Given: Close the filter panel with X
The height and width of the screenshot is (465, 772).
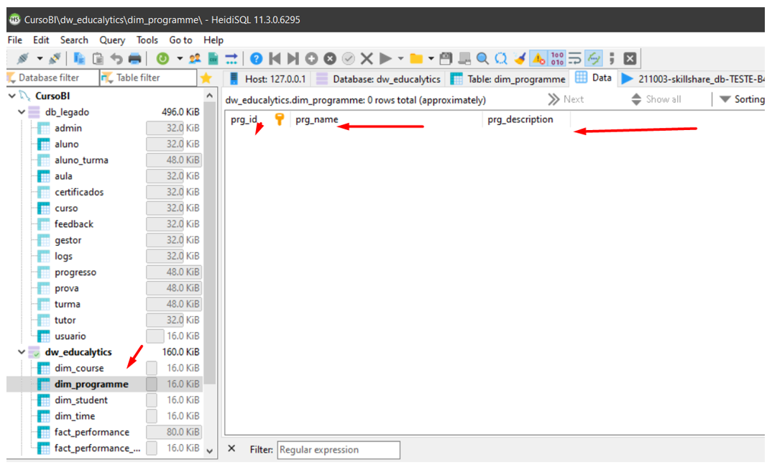Looking at the screenshot, I should coord(231,448).
